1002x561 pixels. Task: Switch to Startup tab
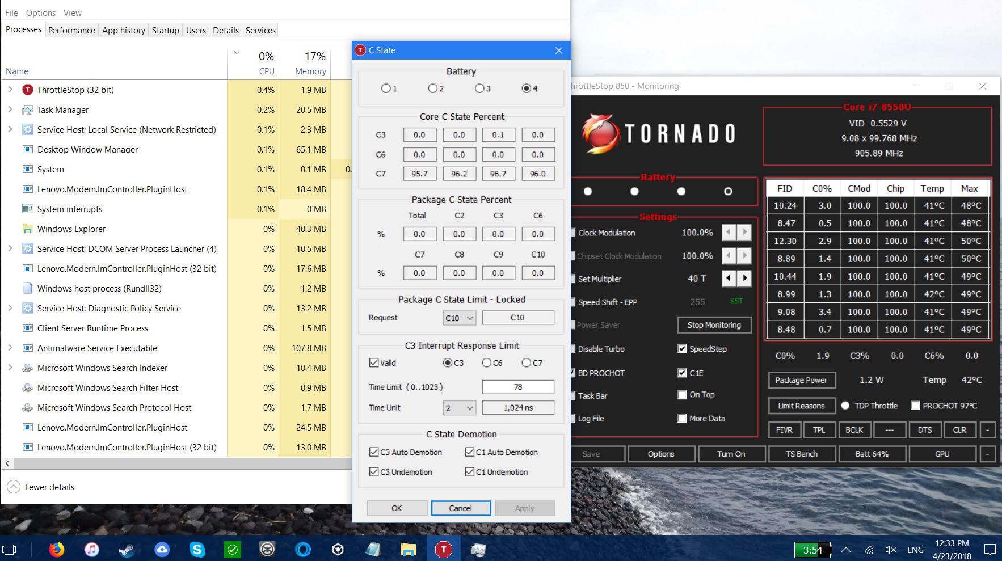(x=165, y=30)
